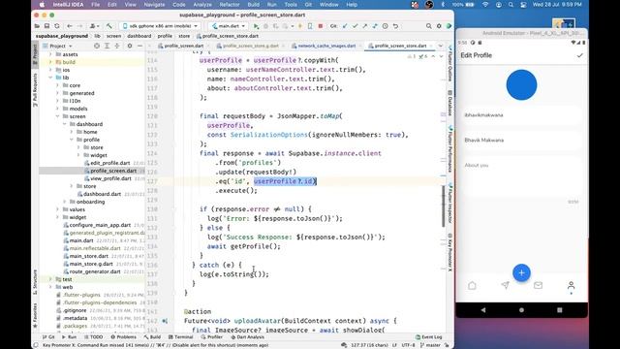Click the Show History clock icon

click(x=386, y=26)
